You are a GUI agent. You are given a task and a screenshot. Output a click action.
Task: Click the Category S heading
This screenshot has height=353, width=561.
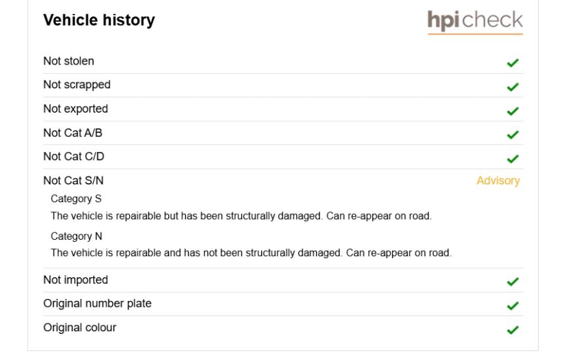click(x=76, y=199)
